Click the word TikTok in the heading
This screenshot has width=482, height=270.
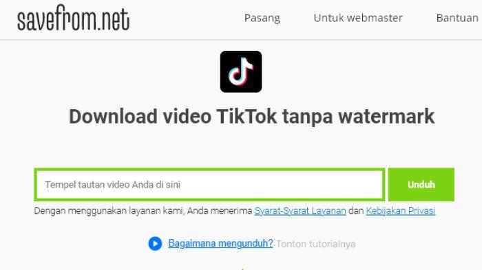tap(247, 117)
